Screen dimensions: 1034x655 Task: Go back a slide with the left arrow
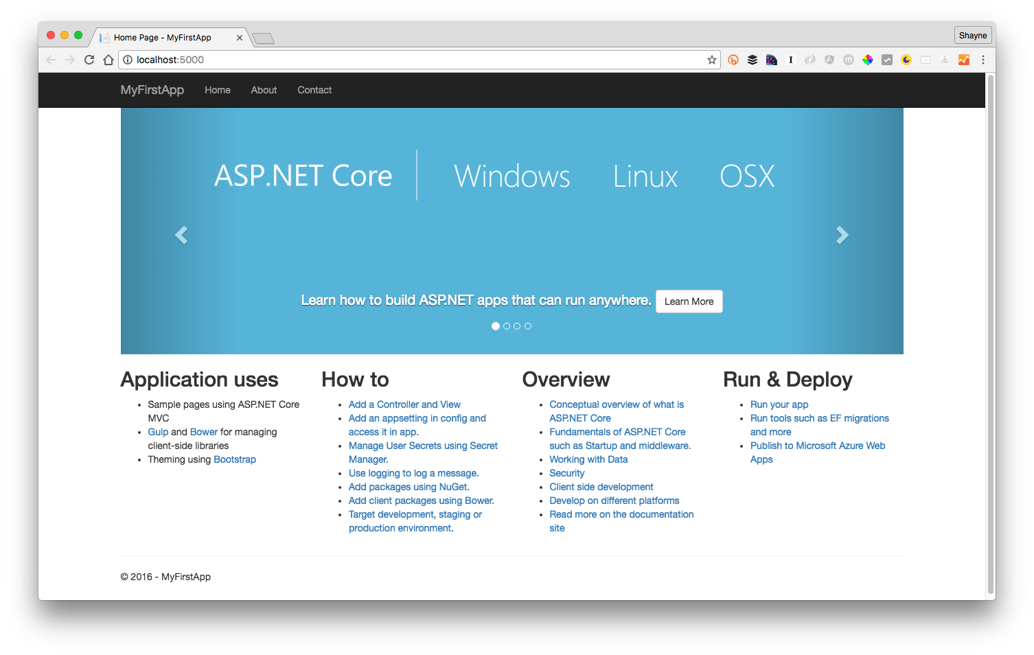[x=181, y=235]
